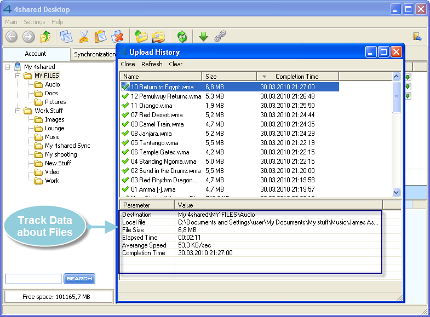
Task: Select the New Stuff folder
Action: 58,163
